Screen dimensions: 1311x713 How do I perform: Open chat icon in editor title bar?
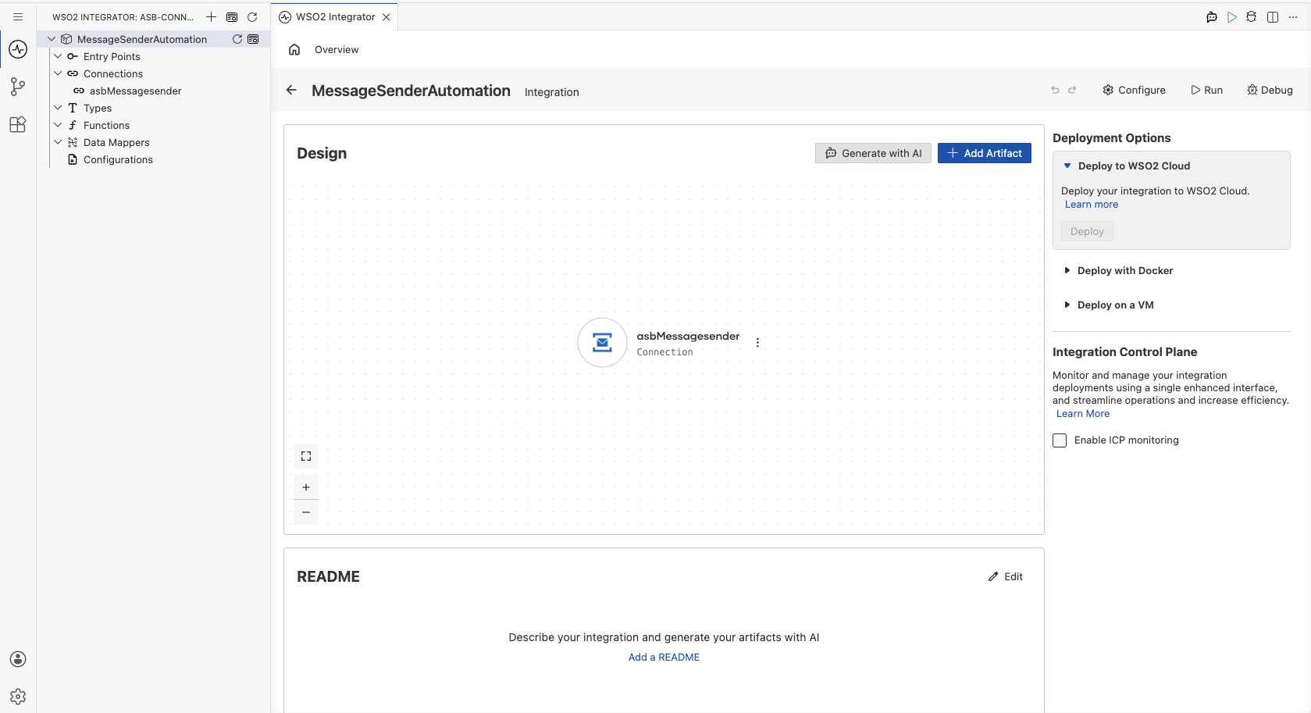[x=1212, y=16]
